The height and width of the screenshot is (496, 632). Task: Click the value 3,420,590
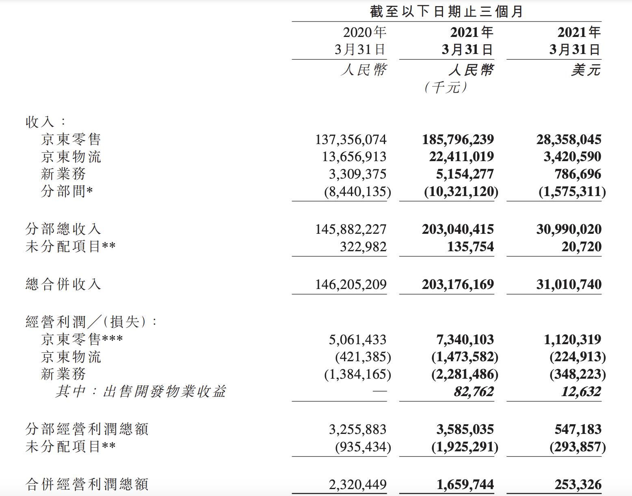click(572, 157)
